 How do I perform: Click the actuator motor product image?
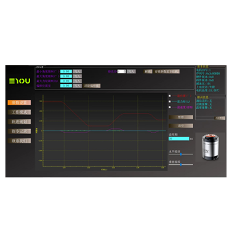point(210,147)
